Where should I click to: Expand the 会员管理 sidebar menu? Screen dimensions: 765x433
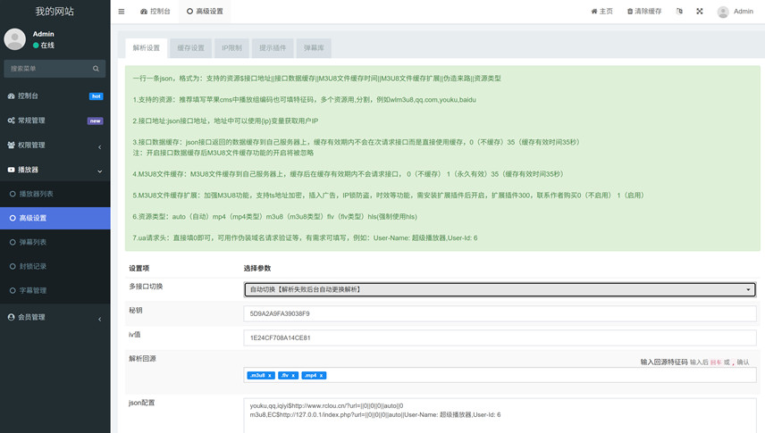pyautogui.click(x=54, y=317)
